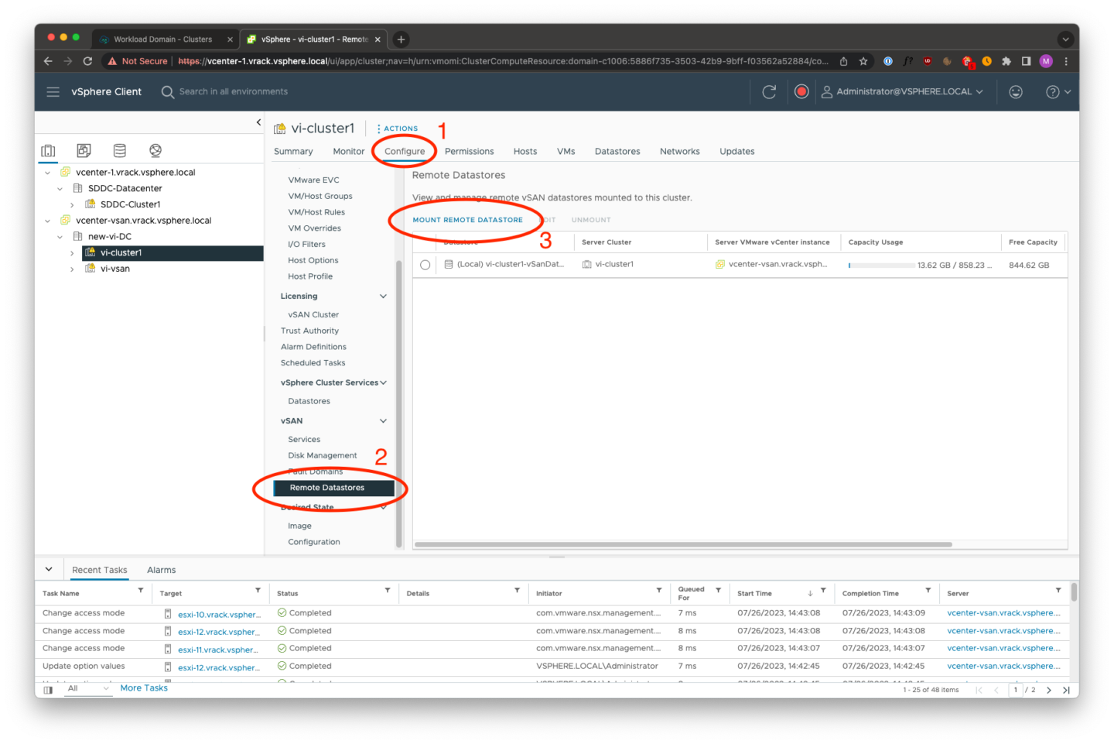Click the Capacity Usage progress bar
The width and height of the screenshot is (1114, 744).
(882, 264)
